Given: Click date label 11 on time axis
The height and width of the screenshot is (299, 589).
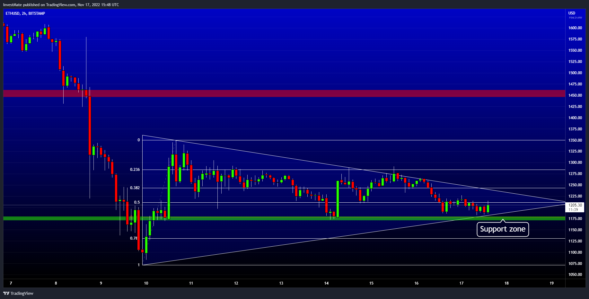Looking at the screenshot, I should click(x=191, y=283).
